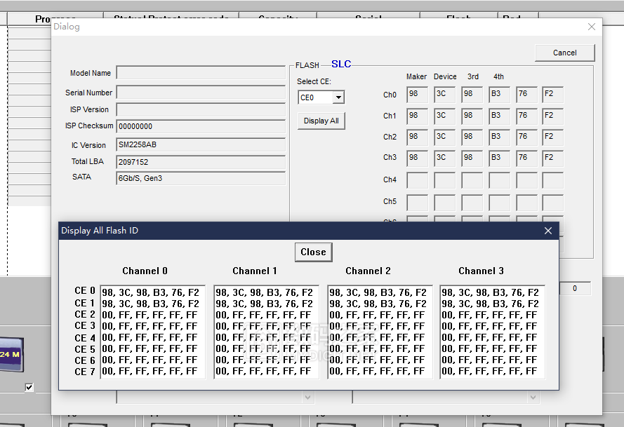Select CE 0 row in Channel 0 list
This screenshot has height=427, width=624.
pyautogui.click(x=150, y=292)
